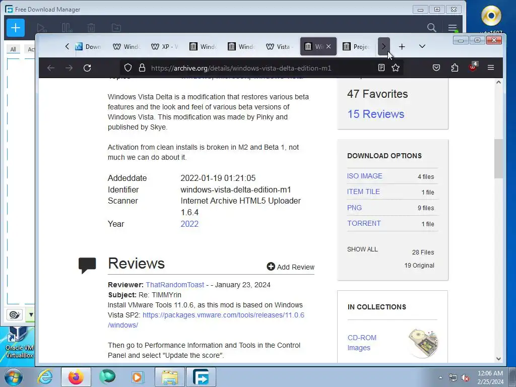Click the taskbar clock date
Screen dimensions: 516x387
tap(490, 377)
